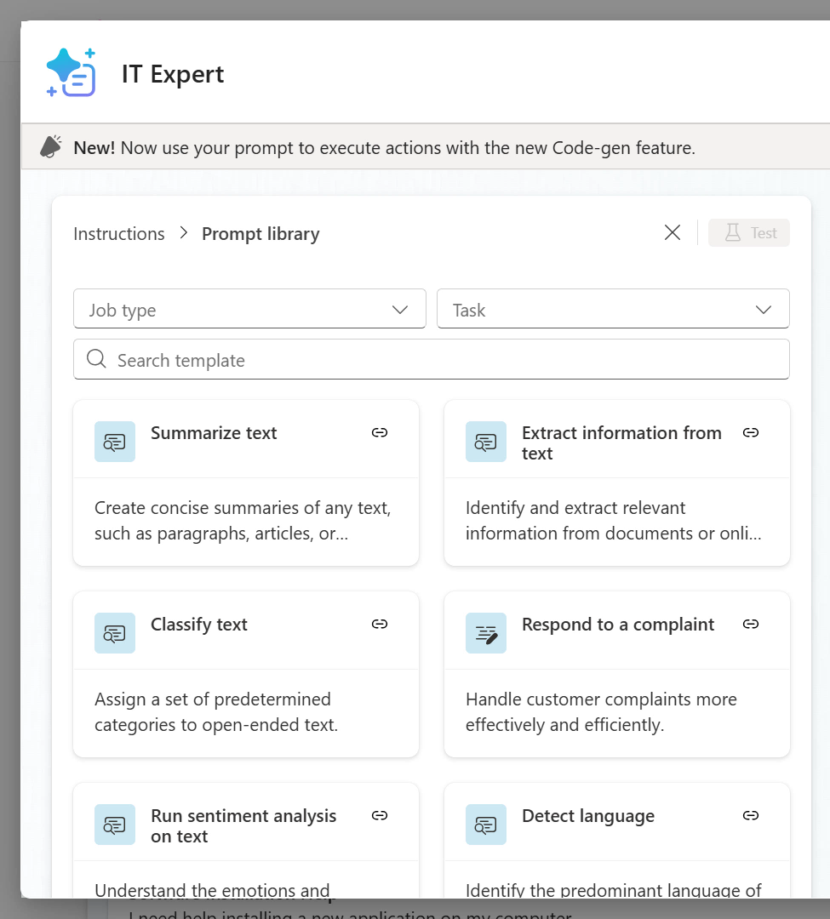Click link icon on Respond to a complaint
Image resolution: width=830 pixels, height=919 pixels.
click(751, 625)
